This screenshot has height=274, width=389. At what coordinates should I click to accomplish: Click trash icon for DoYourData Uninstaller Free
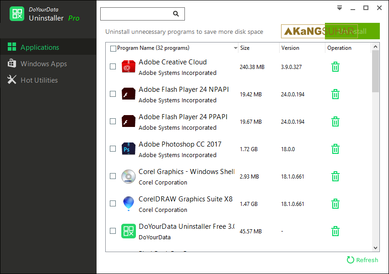coord(335,231)
